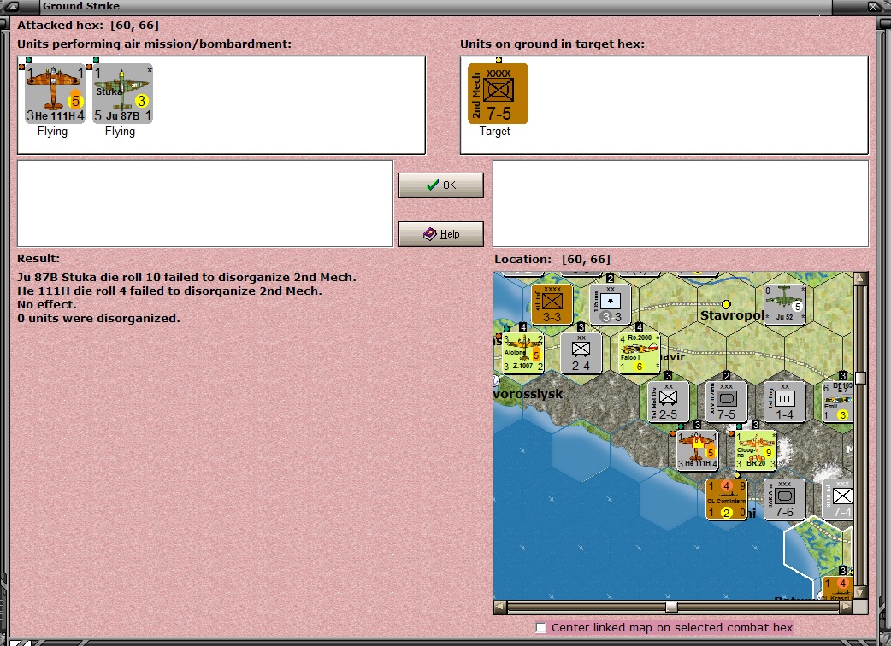Click the 4th Inf 3-3 counter on map

point(552,304)
